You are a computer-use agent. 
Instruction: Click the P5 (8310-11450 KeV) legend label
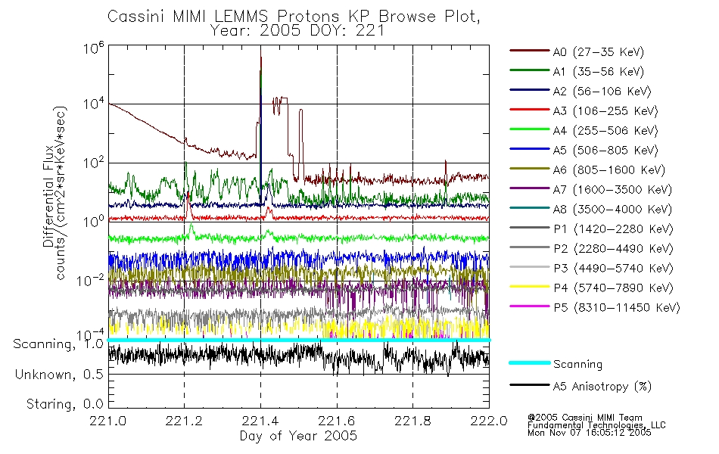click(617, 308)
